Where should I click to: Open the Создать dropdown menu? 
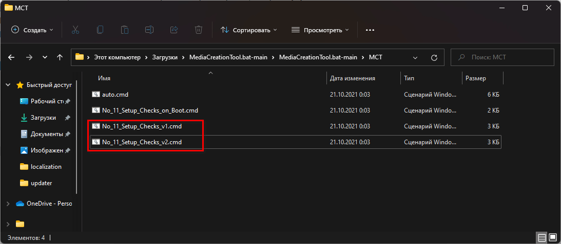[32, 30]
